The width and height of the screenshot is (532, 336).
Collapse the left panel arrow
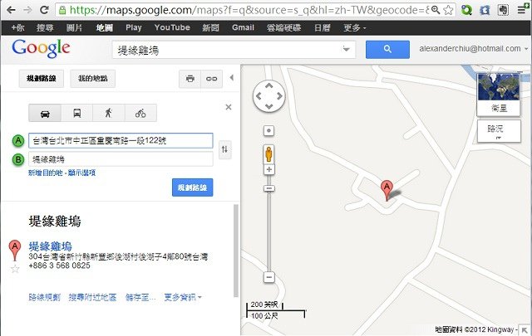pos(232,77)
